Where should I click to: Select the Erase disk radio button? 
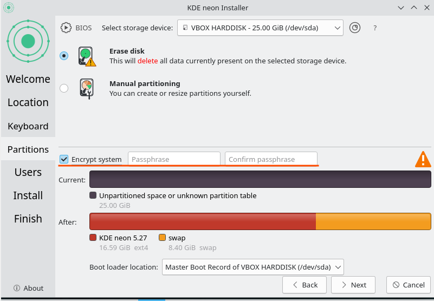point(64,56)
